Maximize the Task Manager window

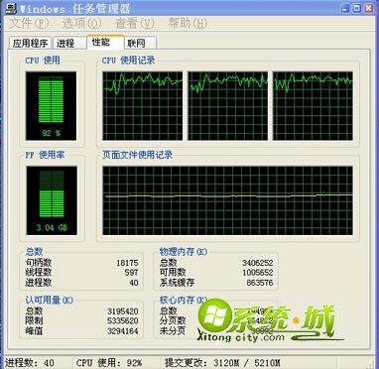[357, 8]
